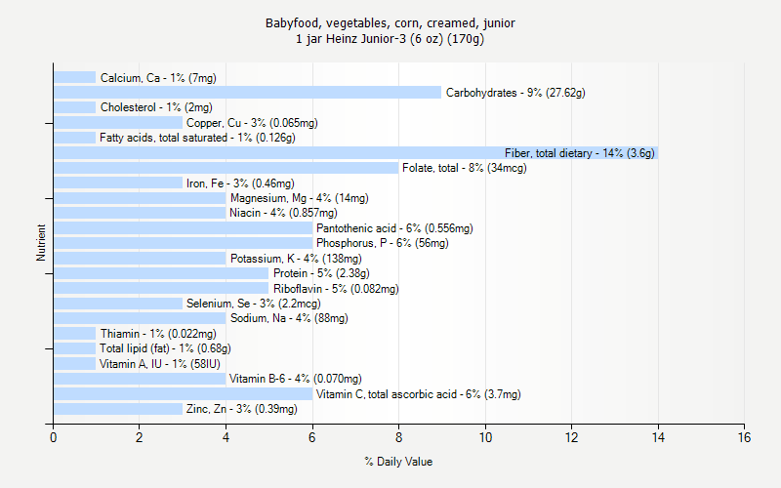Screen dimensions: 781x488
Task: Click the Pantothenic acid bar
Action: [x=184, y=228]
